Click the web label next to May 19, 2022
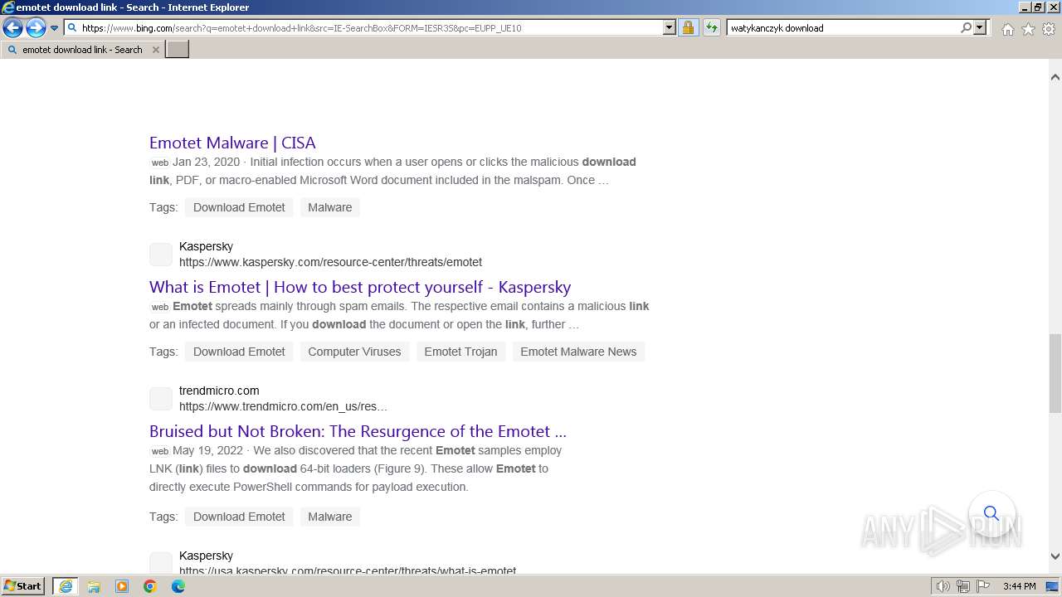Screen dimensions: 1062x597 (160, 451)
